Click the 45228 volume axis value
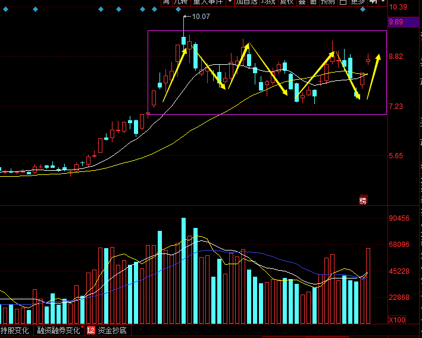The height and width of the screenshot is (338, 422). tap(399, 271)
